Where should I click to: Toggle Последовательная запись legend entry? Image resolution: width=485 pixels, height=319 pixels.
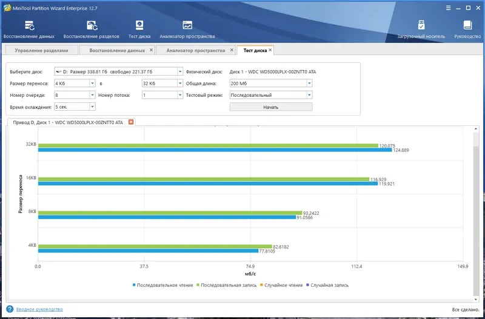coord(227,285)
